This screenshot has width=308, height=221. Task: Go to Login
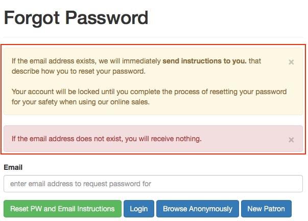coord(138,209)
